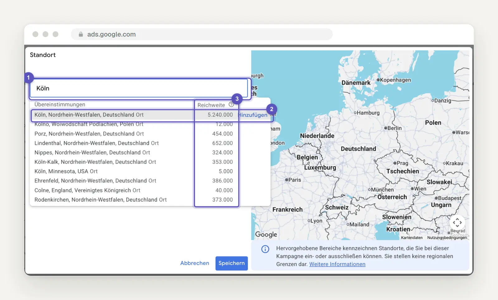Select Porz, Nordrhein-Westfalen suggestion
Screen dimensions: 498x300
pos(89,134)
